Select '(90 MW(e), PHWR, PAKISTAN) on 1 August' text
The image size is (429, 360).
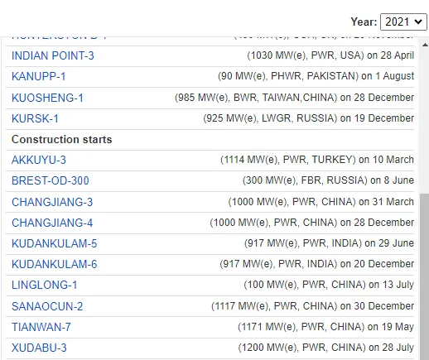click(x=316, y=76)
